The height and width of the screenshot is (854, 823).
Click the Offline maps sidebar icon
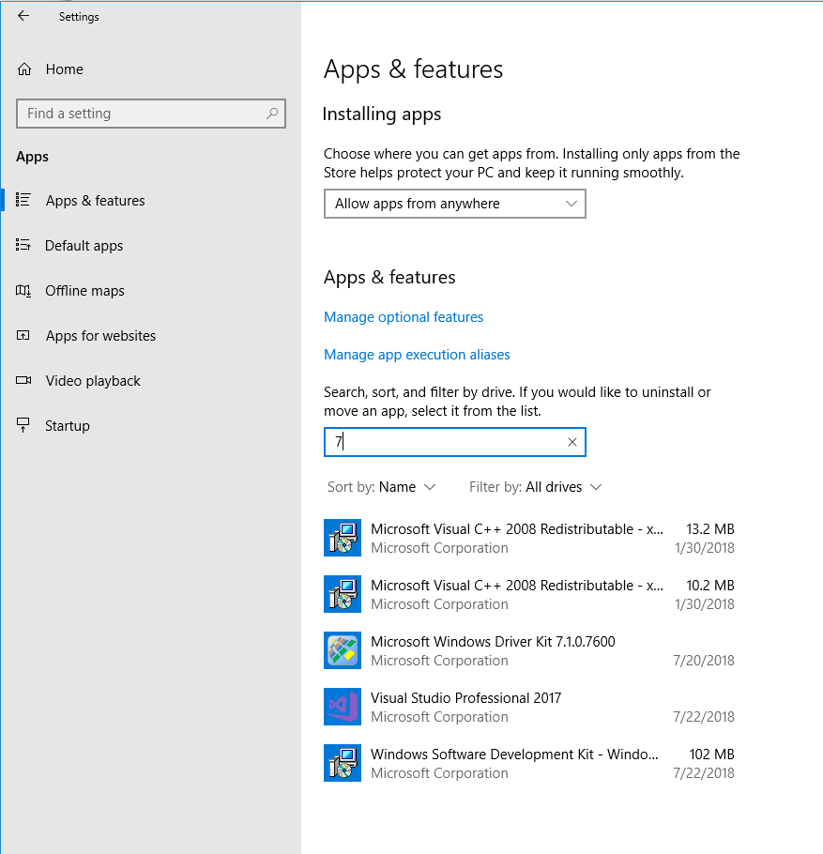23,290
